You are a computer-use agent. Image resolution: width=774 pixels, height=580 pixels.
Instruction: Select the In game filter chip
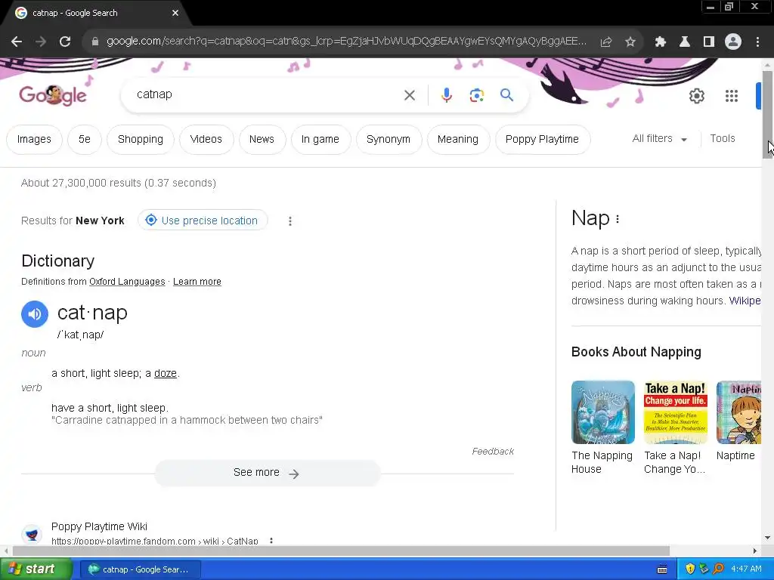[x=320, y=140]
